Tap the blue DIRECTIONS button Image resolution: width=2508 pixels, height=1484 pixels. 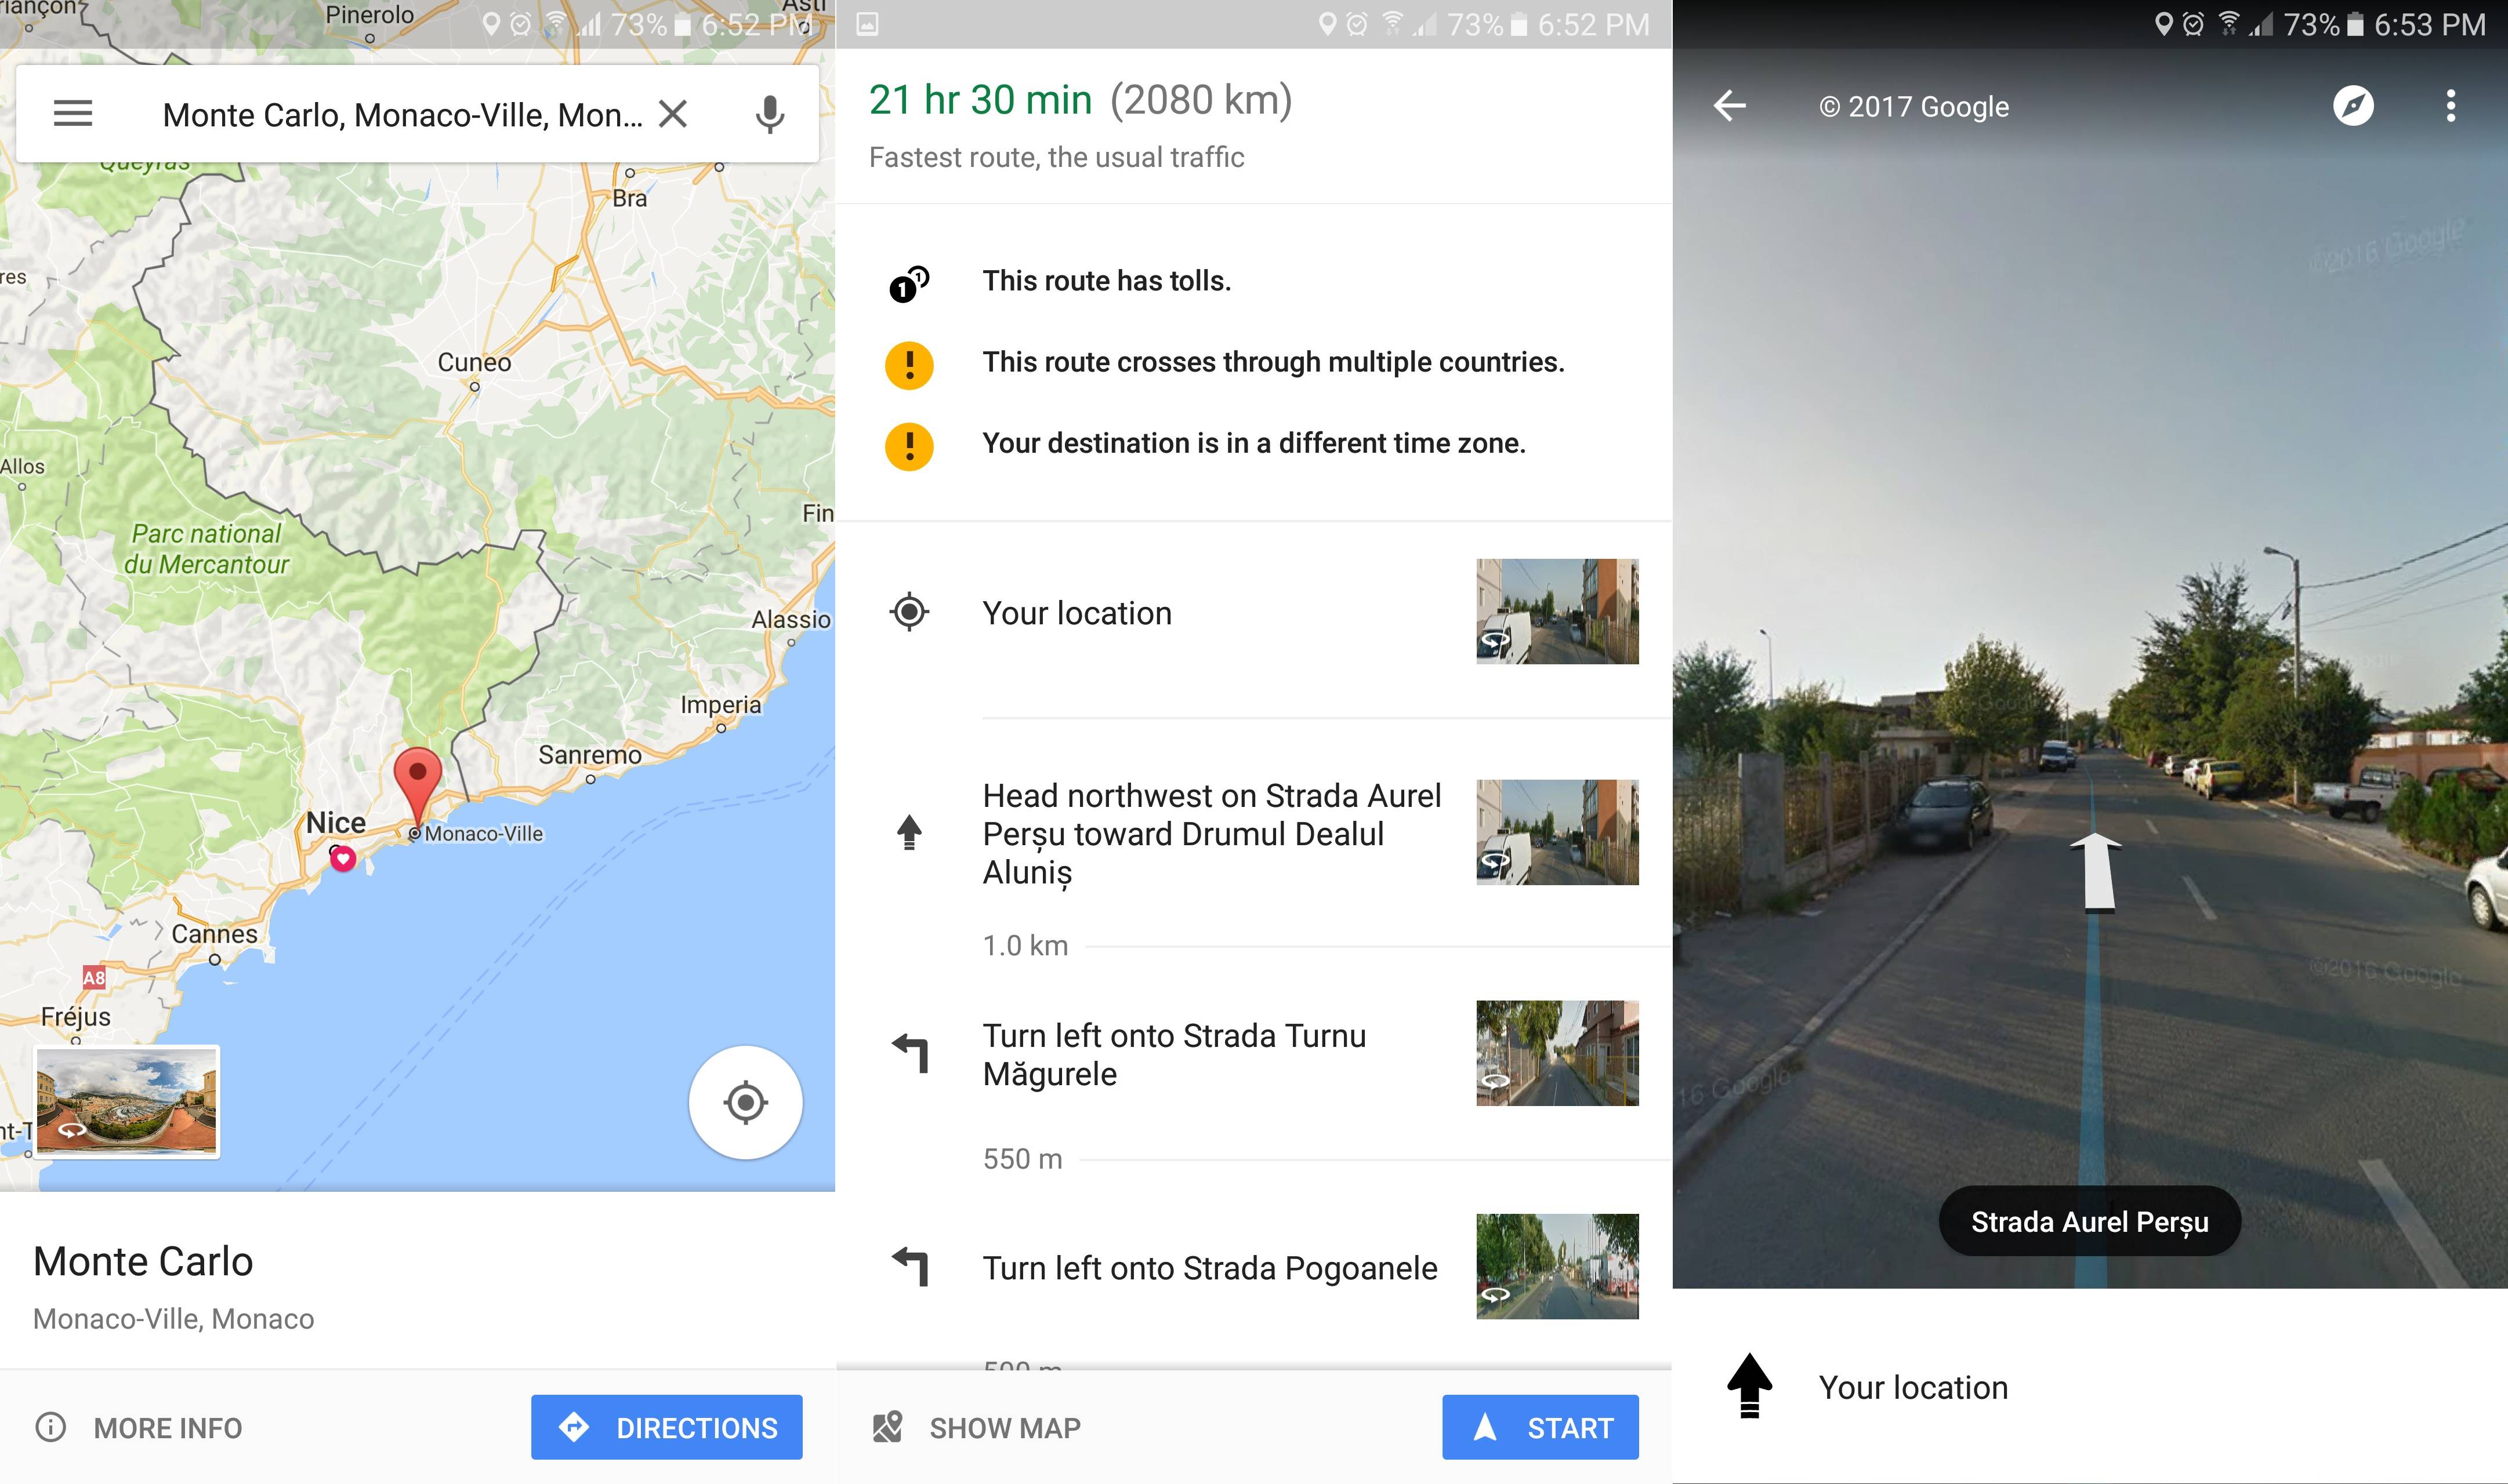coord(666,1427)
